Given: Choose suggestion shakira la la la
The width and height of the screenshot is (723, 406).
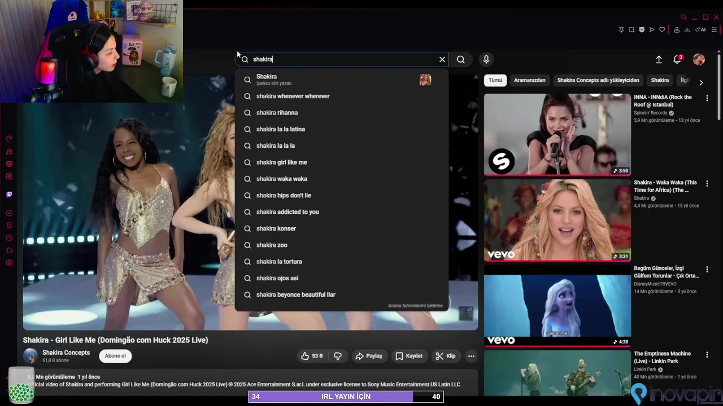Looking at the screenshot, I should coord(341,145).
